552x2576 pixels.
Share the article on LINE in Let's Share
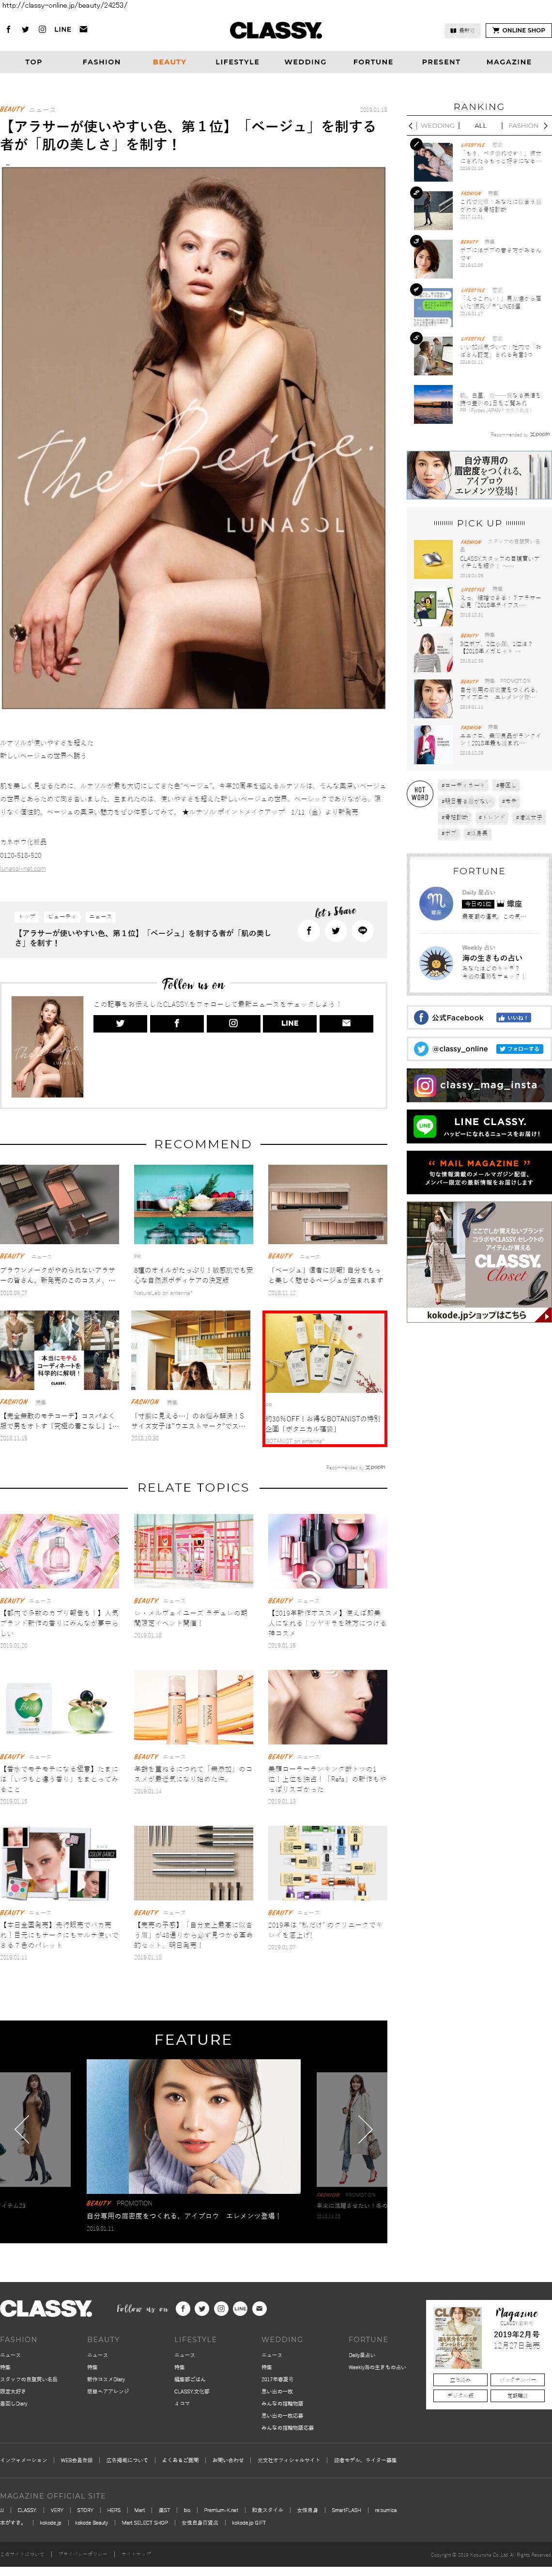363,931
